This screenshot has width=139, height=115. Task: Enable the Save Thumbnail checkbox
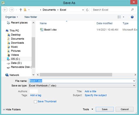(x=35, y=102)
